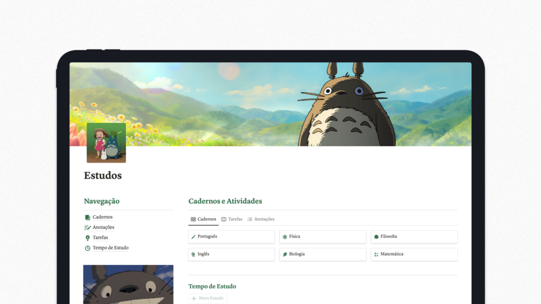Click the pencil-lines icon beside Anotações link
The height and width of the screenshot is (304, 541).
(x=88, y=228)
